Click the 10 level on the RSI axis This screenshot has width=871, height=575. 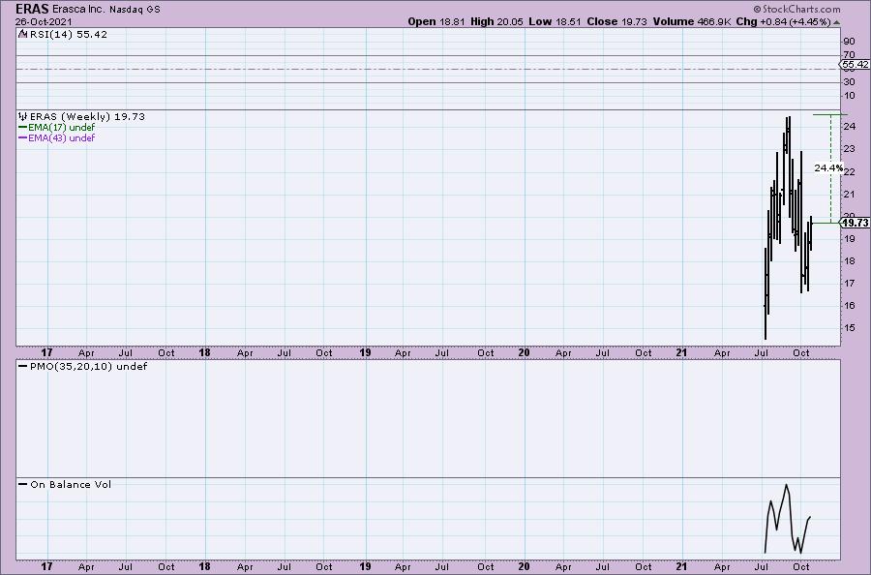click(x=849, y=96)
